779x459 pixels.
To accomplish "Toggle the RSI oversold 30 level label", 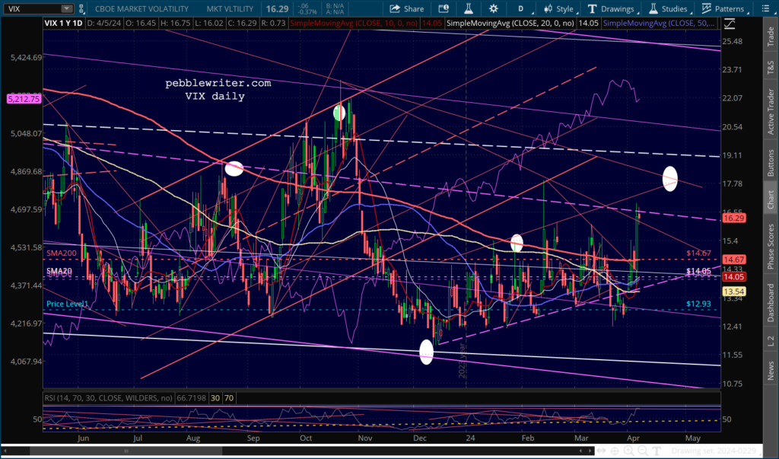I will (x=215, y=398).
